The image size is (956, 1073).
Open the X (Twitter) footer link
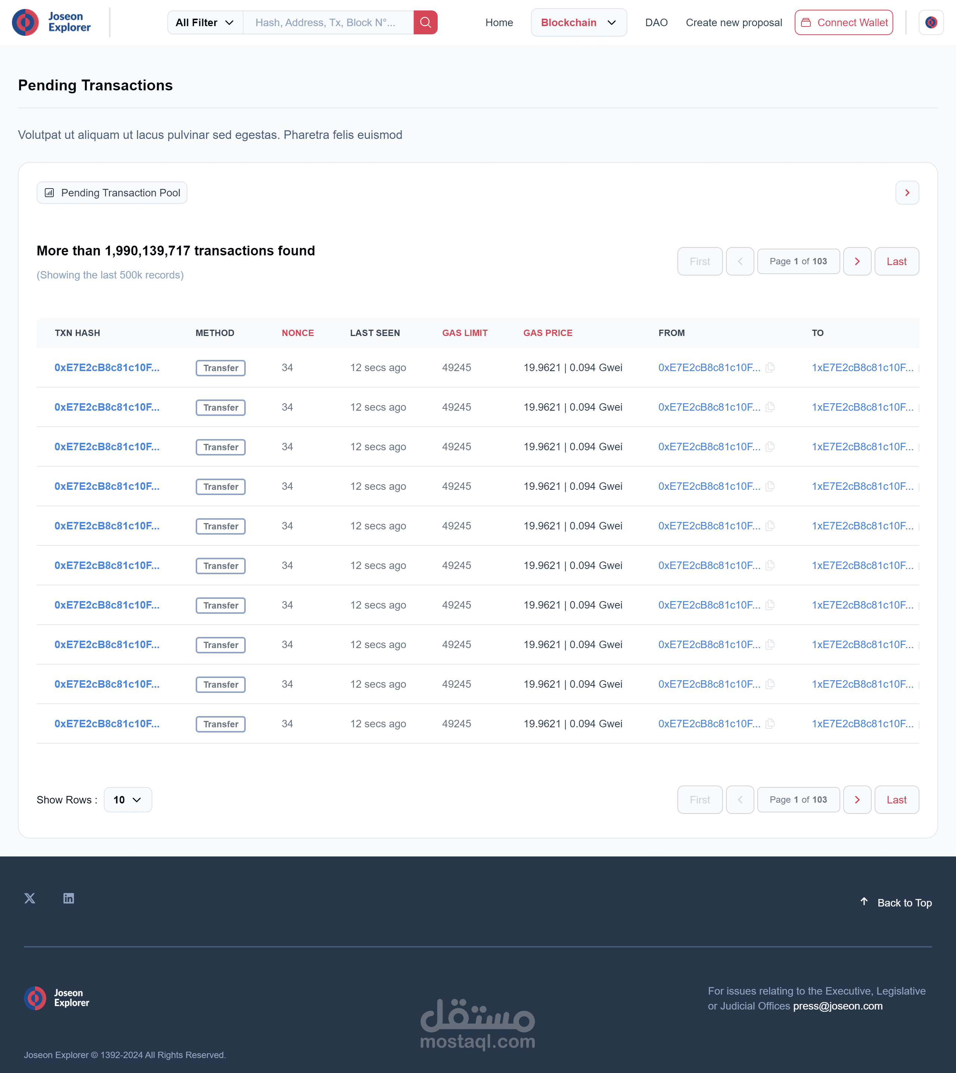30,898
